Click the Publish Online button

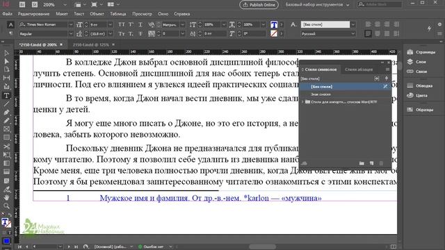click(259, 5)
